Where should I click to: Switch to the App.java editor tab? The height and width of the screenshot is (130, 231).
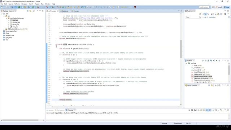[x=64, y=11]
